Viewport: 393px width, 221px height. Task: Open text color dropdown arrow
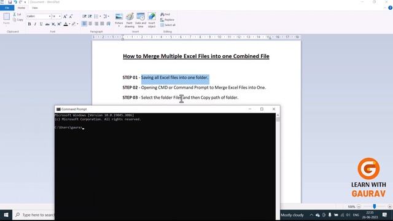click(x=69, y=24)
